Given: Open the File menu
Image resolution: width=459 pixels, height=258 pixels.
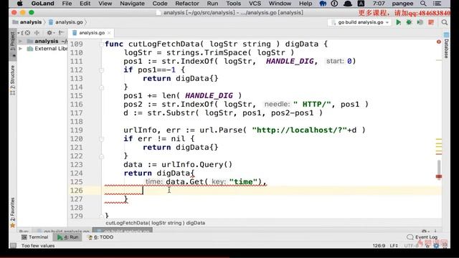Looking at the screenshot, I should 67,4.
